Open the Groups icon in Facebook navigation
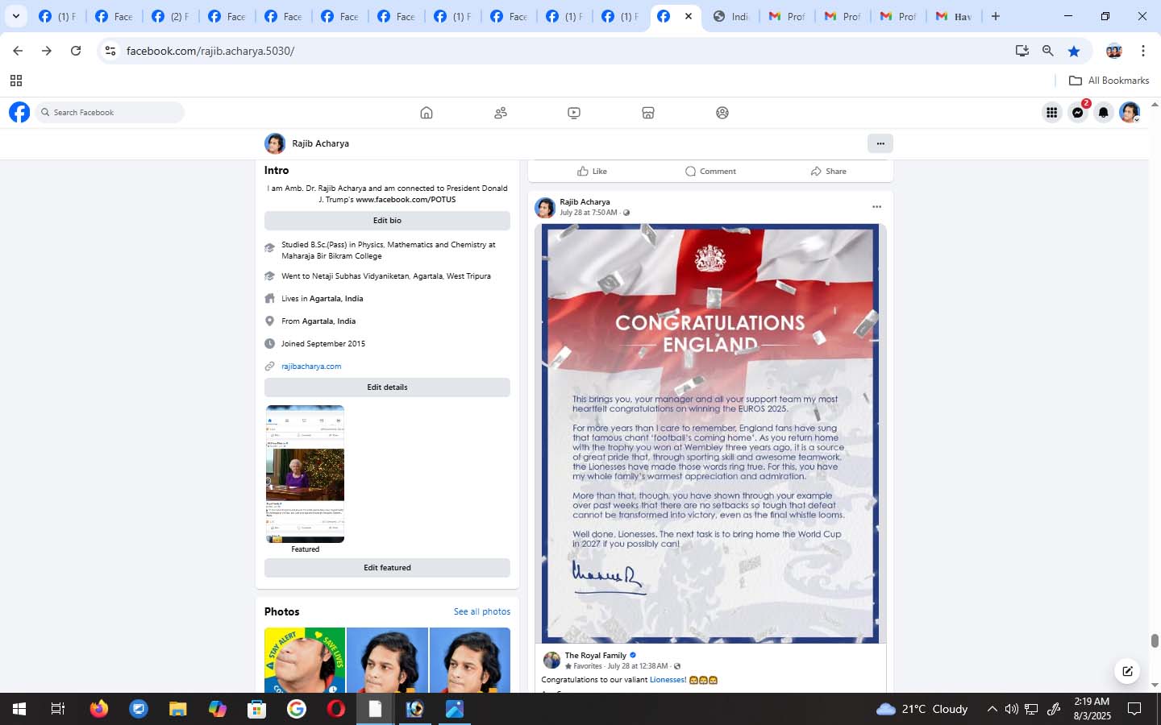The width and height of the screenshot is (1161, 725). click(x=722, y=113)
